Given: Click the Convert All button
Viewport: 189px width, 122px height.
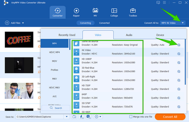Looking at the screenshot, I should click(170, 117).
